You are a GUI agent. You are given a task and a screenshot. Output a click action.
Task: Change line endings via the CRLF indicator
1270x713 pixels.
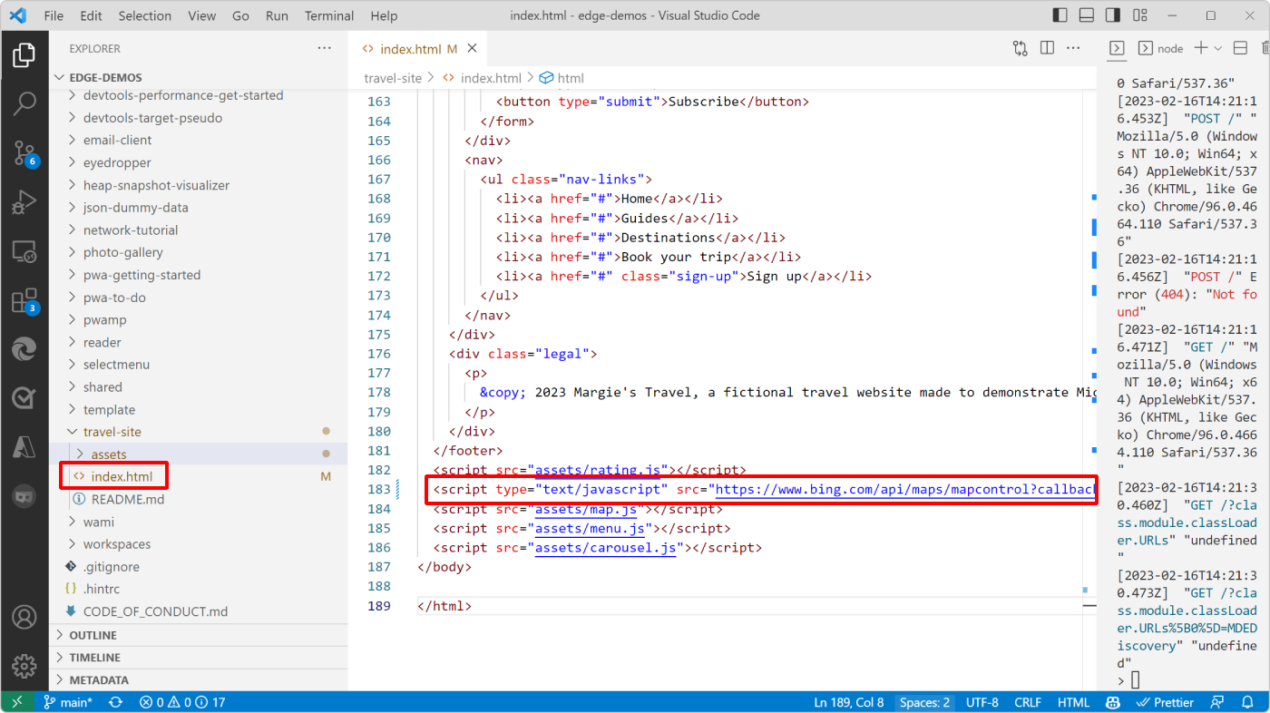[x=1028, y=701]
